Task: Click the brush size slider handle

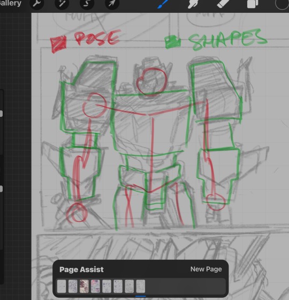Action: (1, 113)
